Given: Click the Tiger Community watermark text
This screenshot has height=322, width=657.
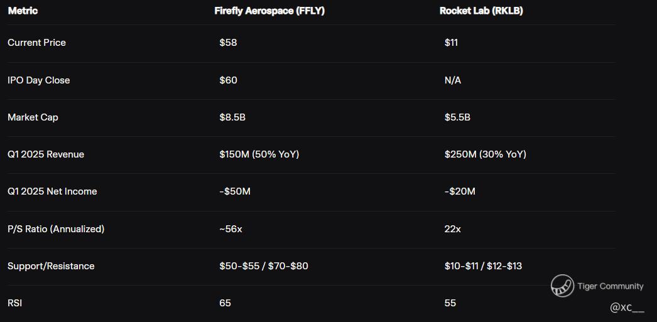Looking at the screenshot, I should [610, 286].
